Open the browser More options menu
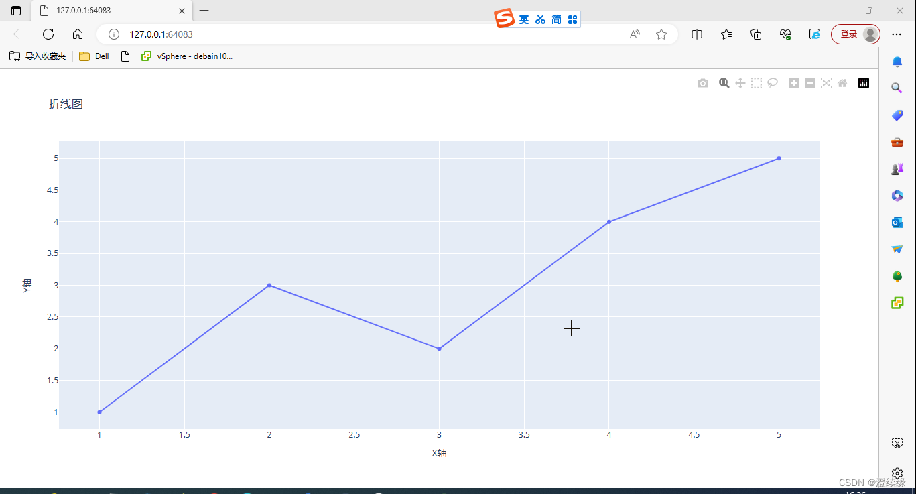Screen dimensions: 916x494 click(897, 34)
